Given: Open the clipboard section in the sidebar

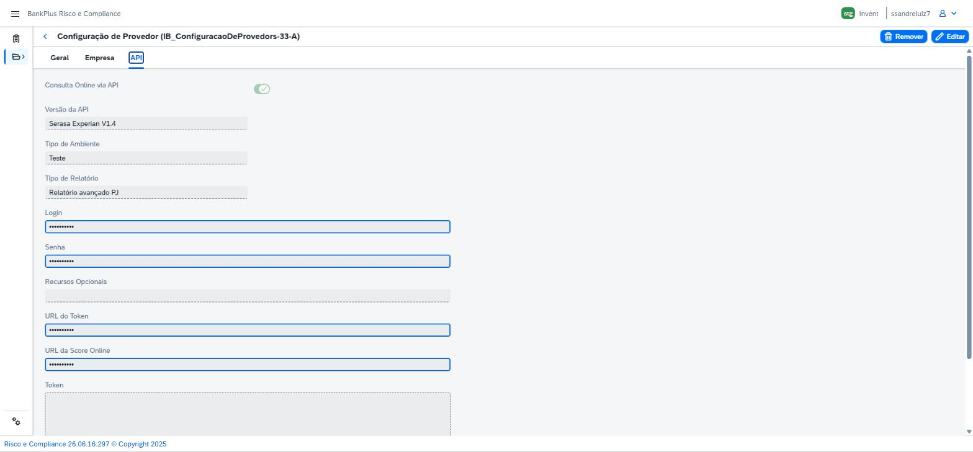Looking at the screenshot, I should [16, 38].
